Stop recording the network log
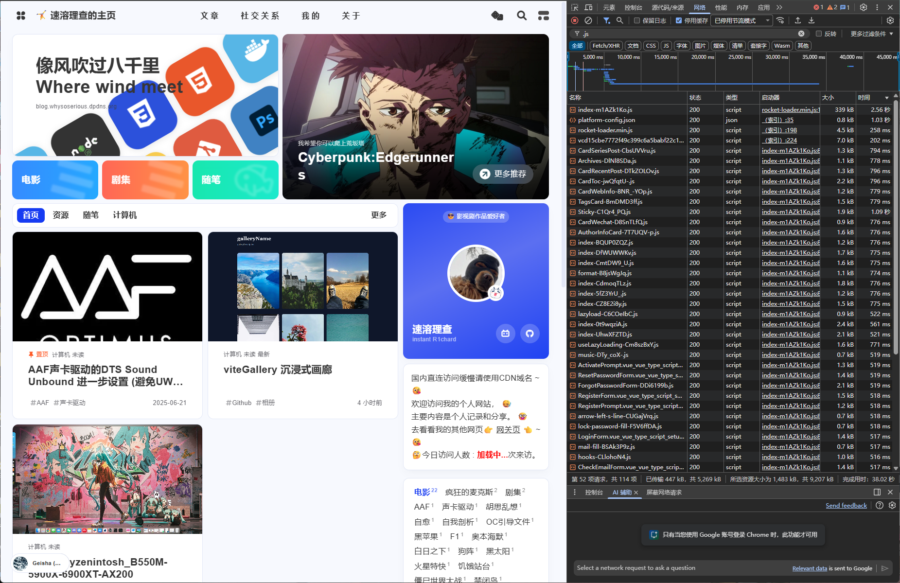Image resolution: width=900 pixels, height=583 pixels. (x=575, y=20)
